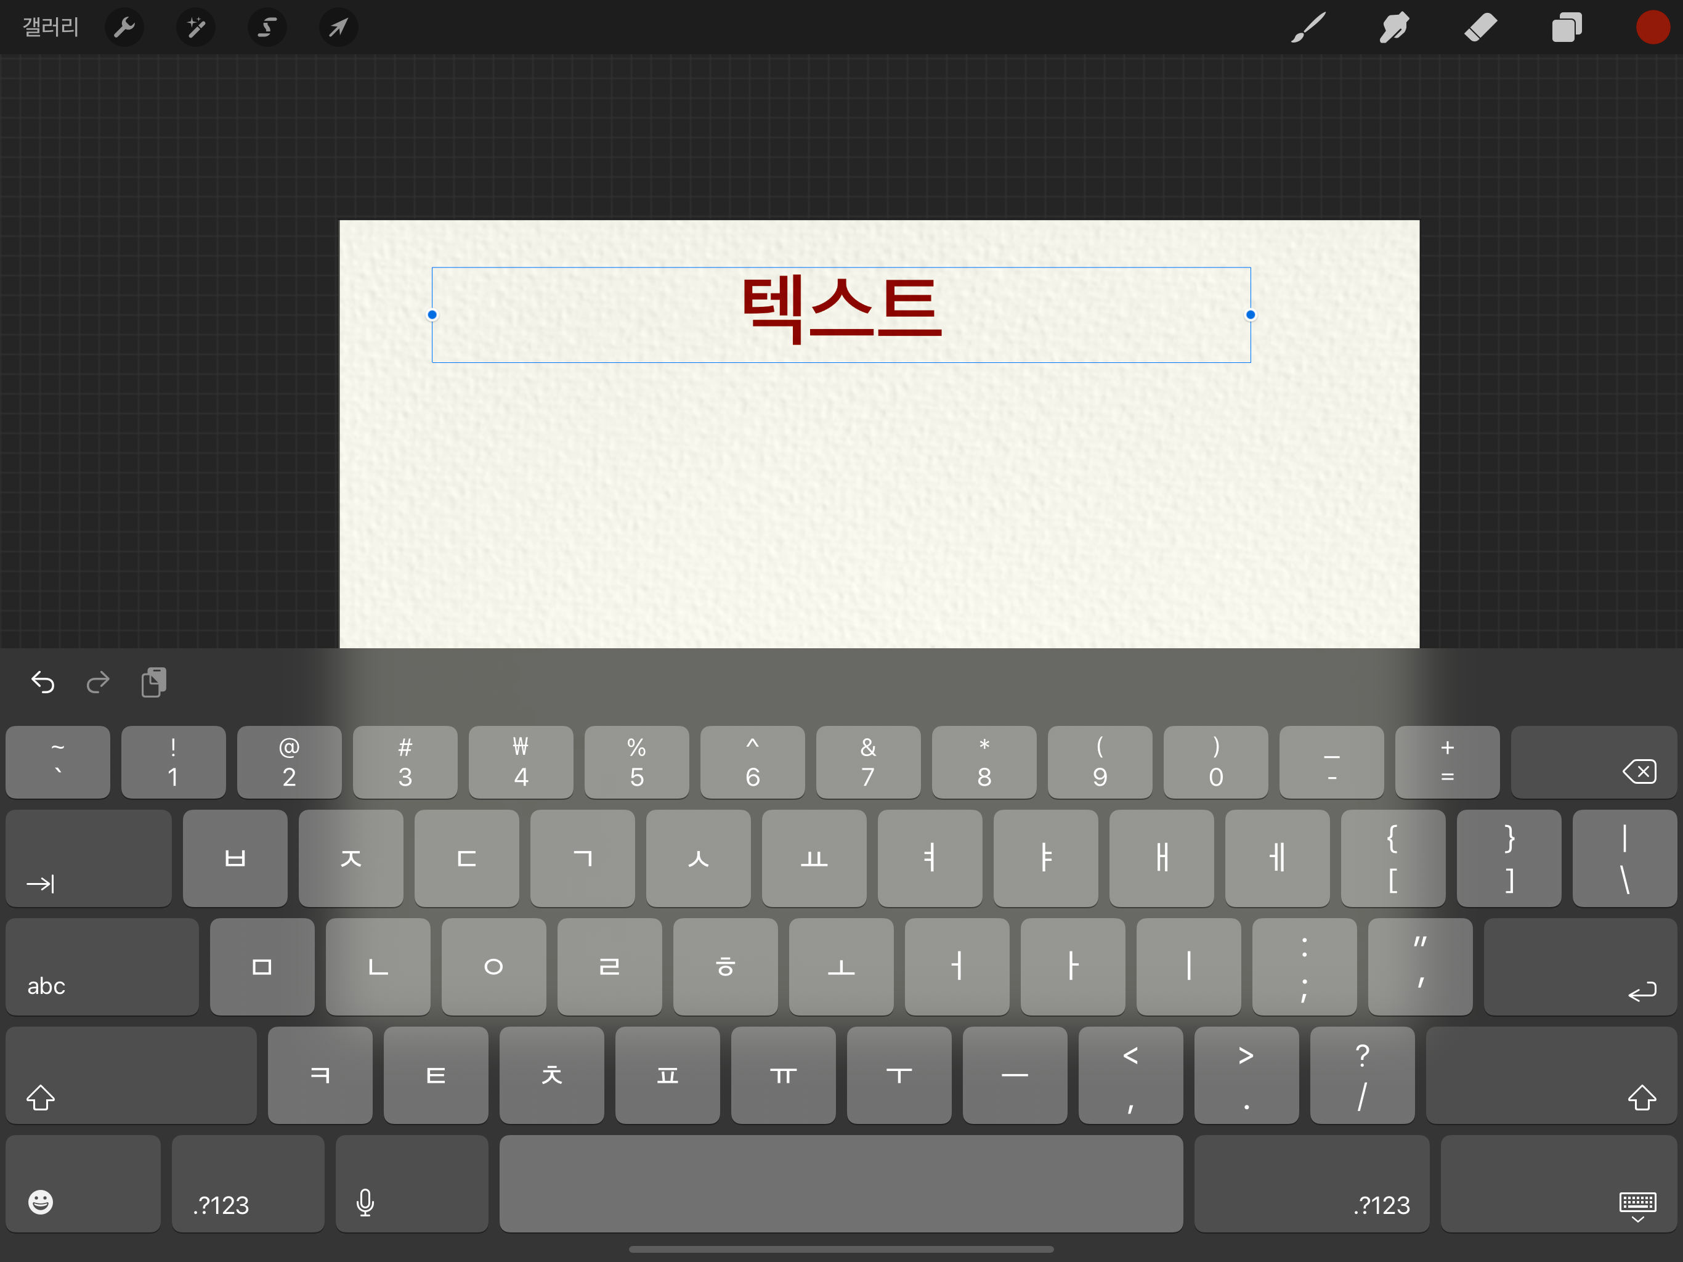The image size is (1683, 1262).
Task: Tap the backspace delete key
Action: click(x=1594, y=762)
